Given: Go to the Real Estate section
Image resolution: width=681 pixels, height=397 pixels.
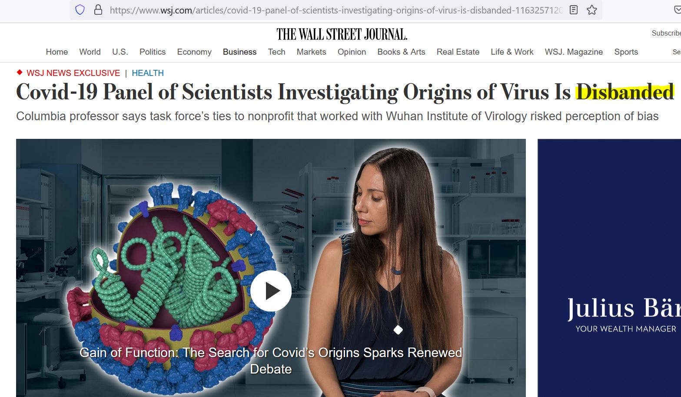Looking at the screenshot, I should pyautogui.click(x=458, y=52).
